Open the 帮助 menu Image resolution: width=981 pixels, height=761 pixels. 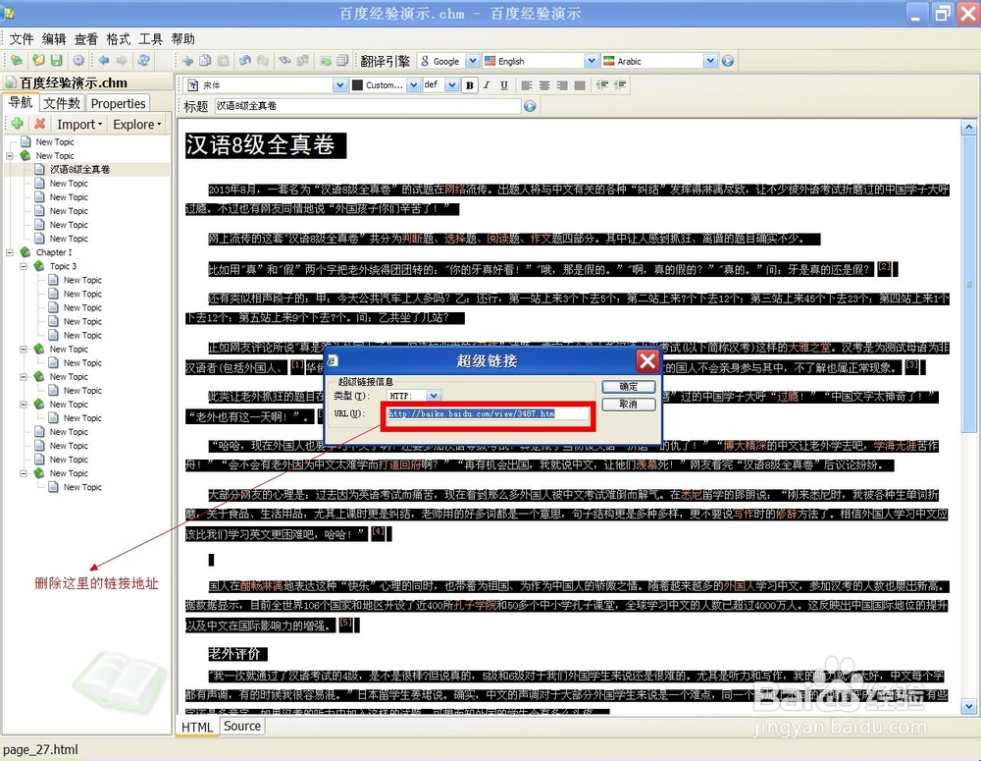tap(182, 39)
